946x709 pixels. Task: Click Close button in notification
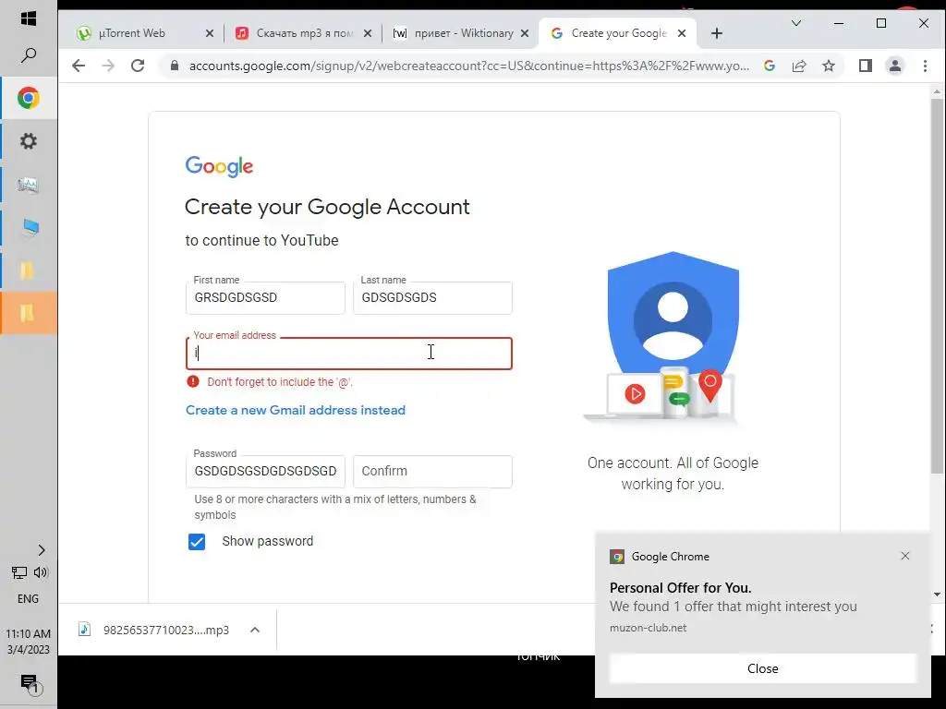pos(762,668)
